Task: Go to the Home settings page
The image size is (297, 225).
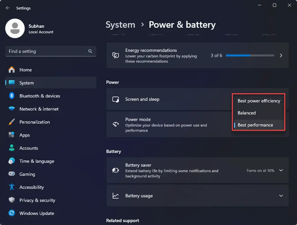Action: point(25,70)
